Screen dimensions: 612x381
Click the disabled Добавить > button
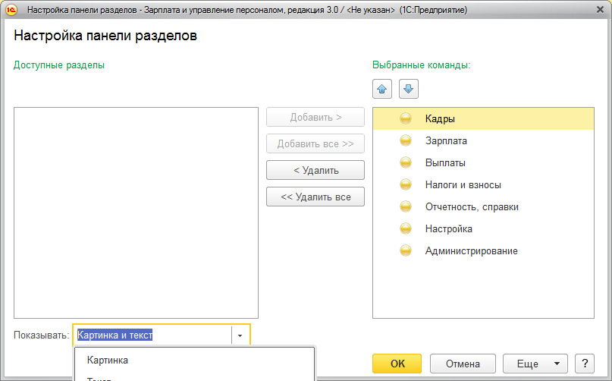coord(315,117)
